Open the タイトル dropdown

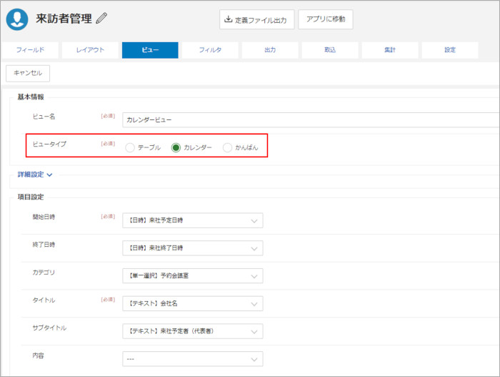click(193, 303)
